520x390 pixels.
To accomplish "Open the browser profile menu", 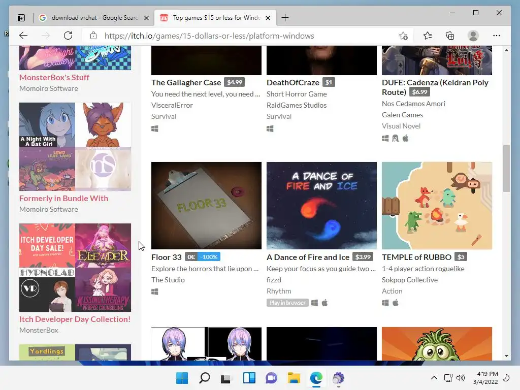I will (x=473, y=36).
